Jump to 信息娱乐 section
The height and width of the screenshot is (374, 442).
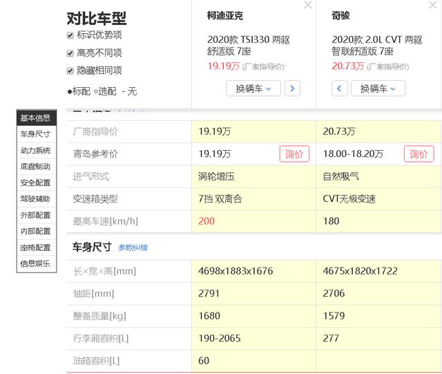coord(37,263)
